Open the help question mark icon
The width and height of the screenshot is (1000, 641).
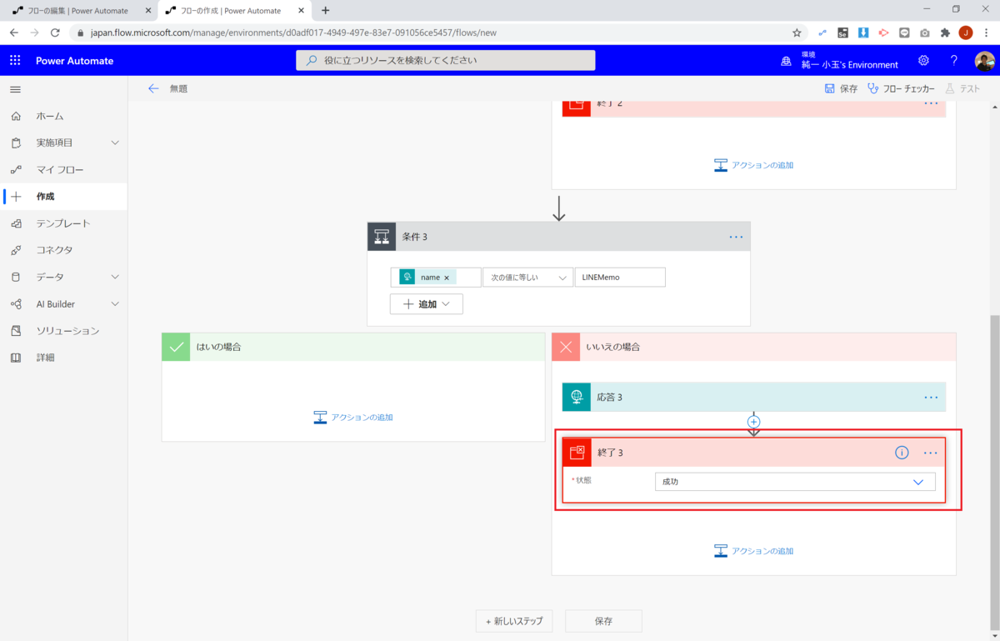(954, 60)
